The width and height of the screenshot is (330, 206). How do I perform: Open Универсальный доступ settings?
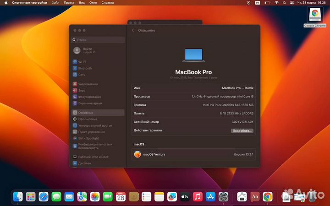(x=92, y=125)
